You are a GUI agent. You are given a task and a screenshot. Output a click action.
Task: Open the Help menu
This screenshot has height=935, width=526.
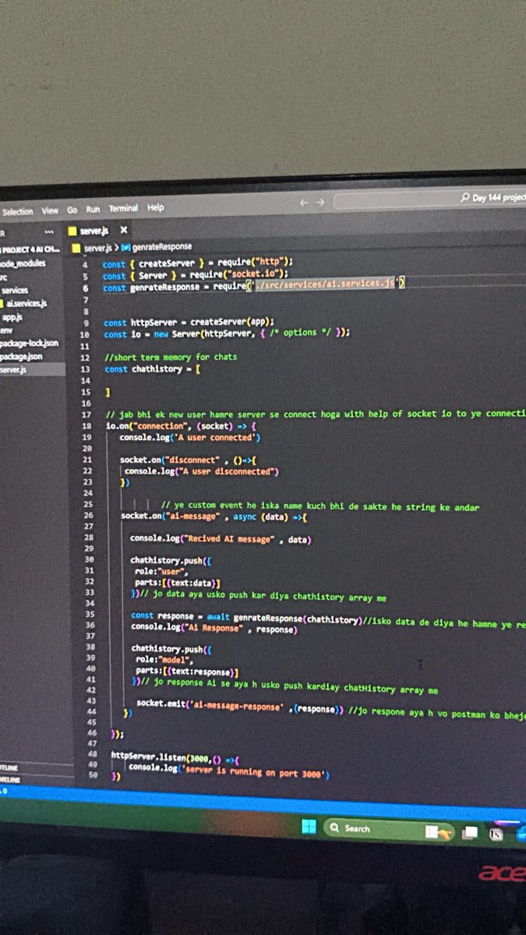tap(156, 207)
